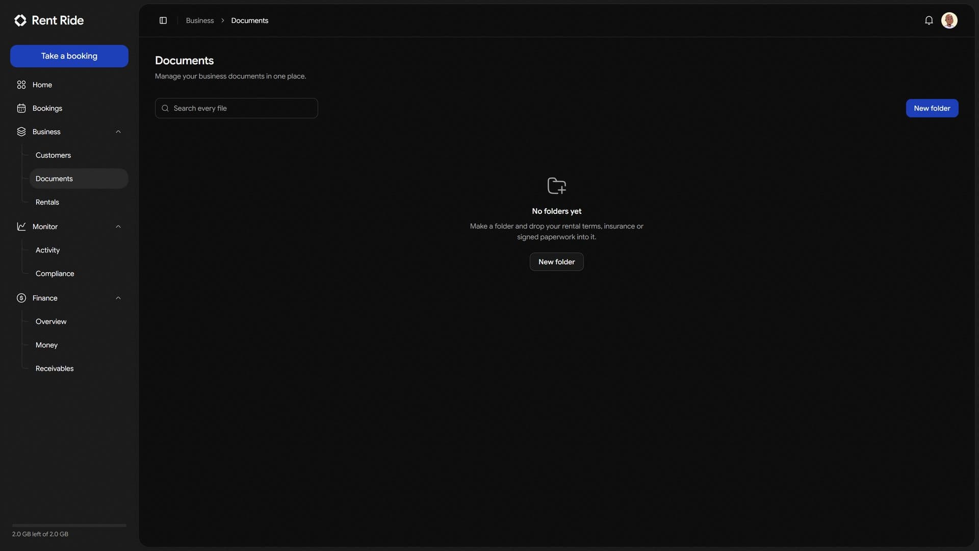This screenshot has height=551, width=979.
Task: Click the storage usage bar
Action: tap(69, 525)
